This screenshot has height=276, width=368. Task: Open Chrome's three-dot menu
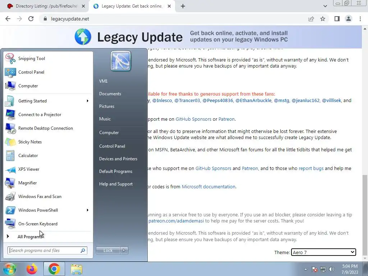pyautogui.click(x=360, y=19)
